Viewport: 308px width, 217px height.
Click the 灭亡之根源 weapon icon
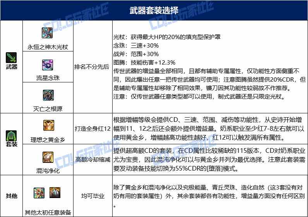coord(48,95)
